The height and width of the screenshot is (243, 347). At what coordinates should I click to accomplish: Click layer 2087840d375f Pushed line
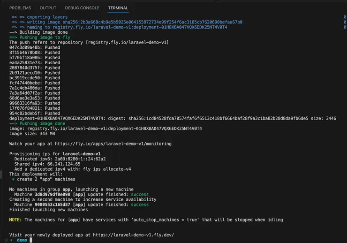tap(35, 68)
